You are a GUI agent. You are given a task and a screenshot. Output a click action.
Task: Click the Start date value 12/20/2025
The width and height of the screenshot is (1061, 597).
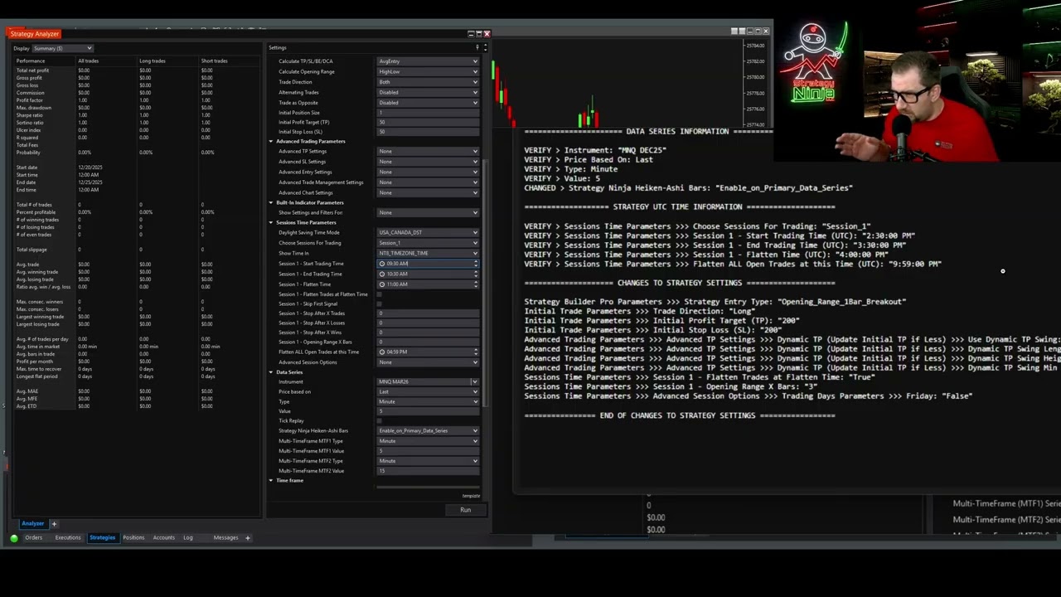click(x=90, y=167)
